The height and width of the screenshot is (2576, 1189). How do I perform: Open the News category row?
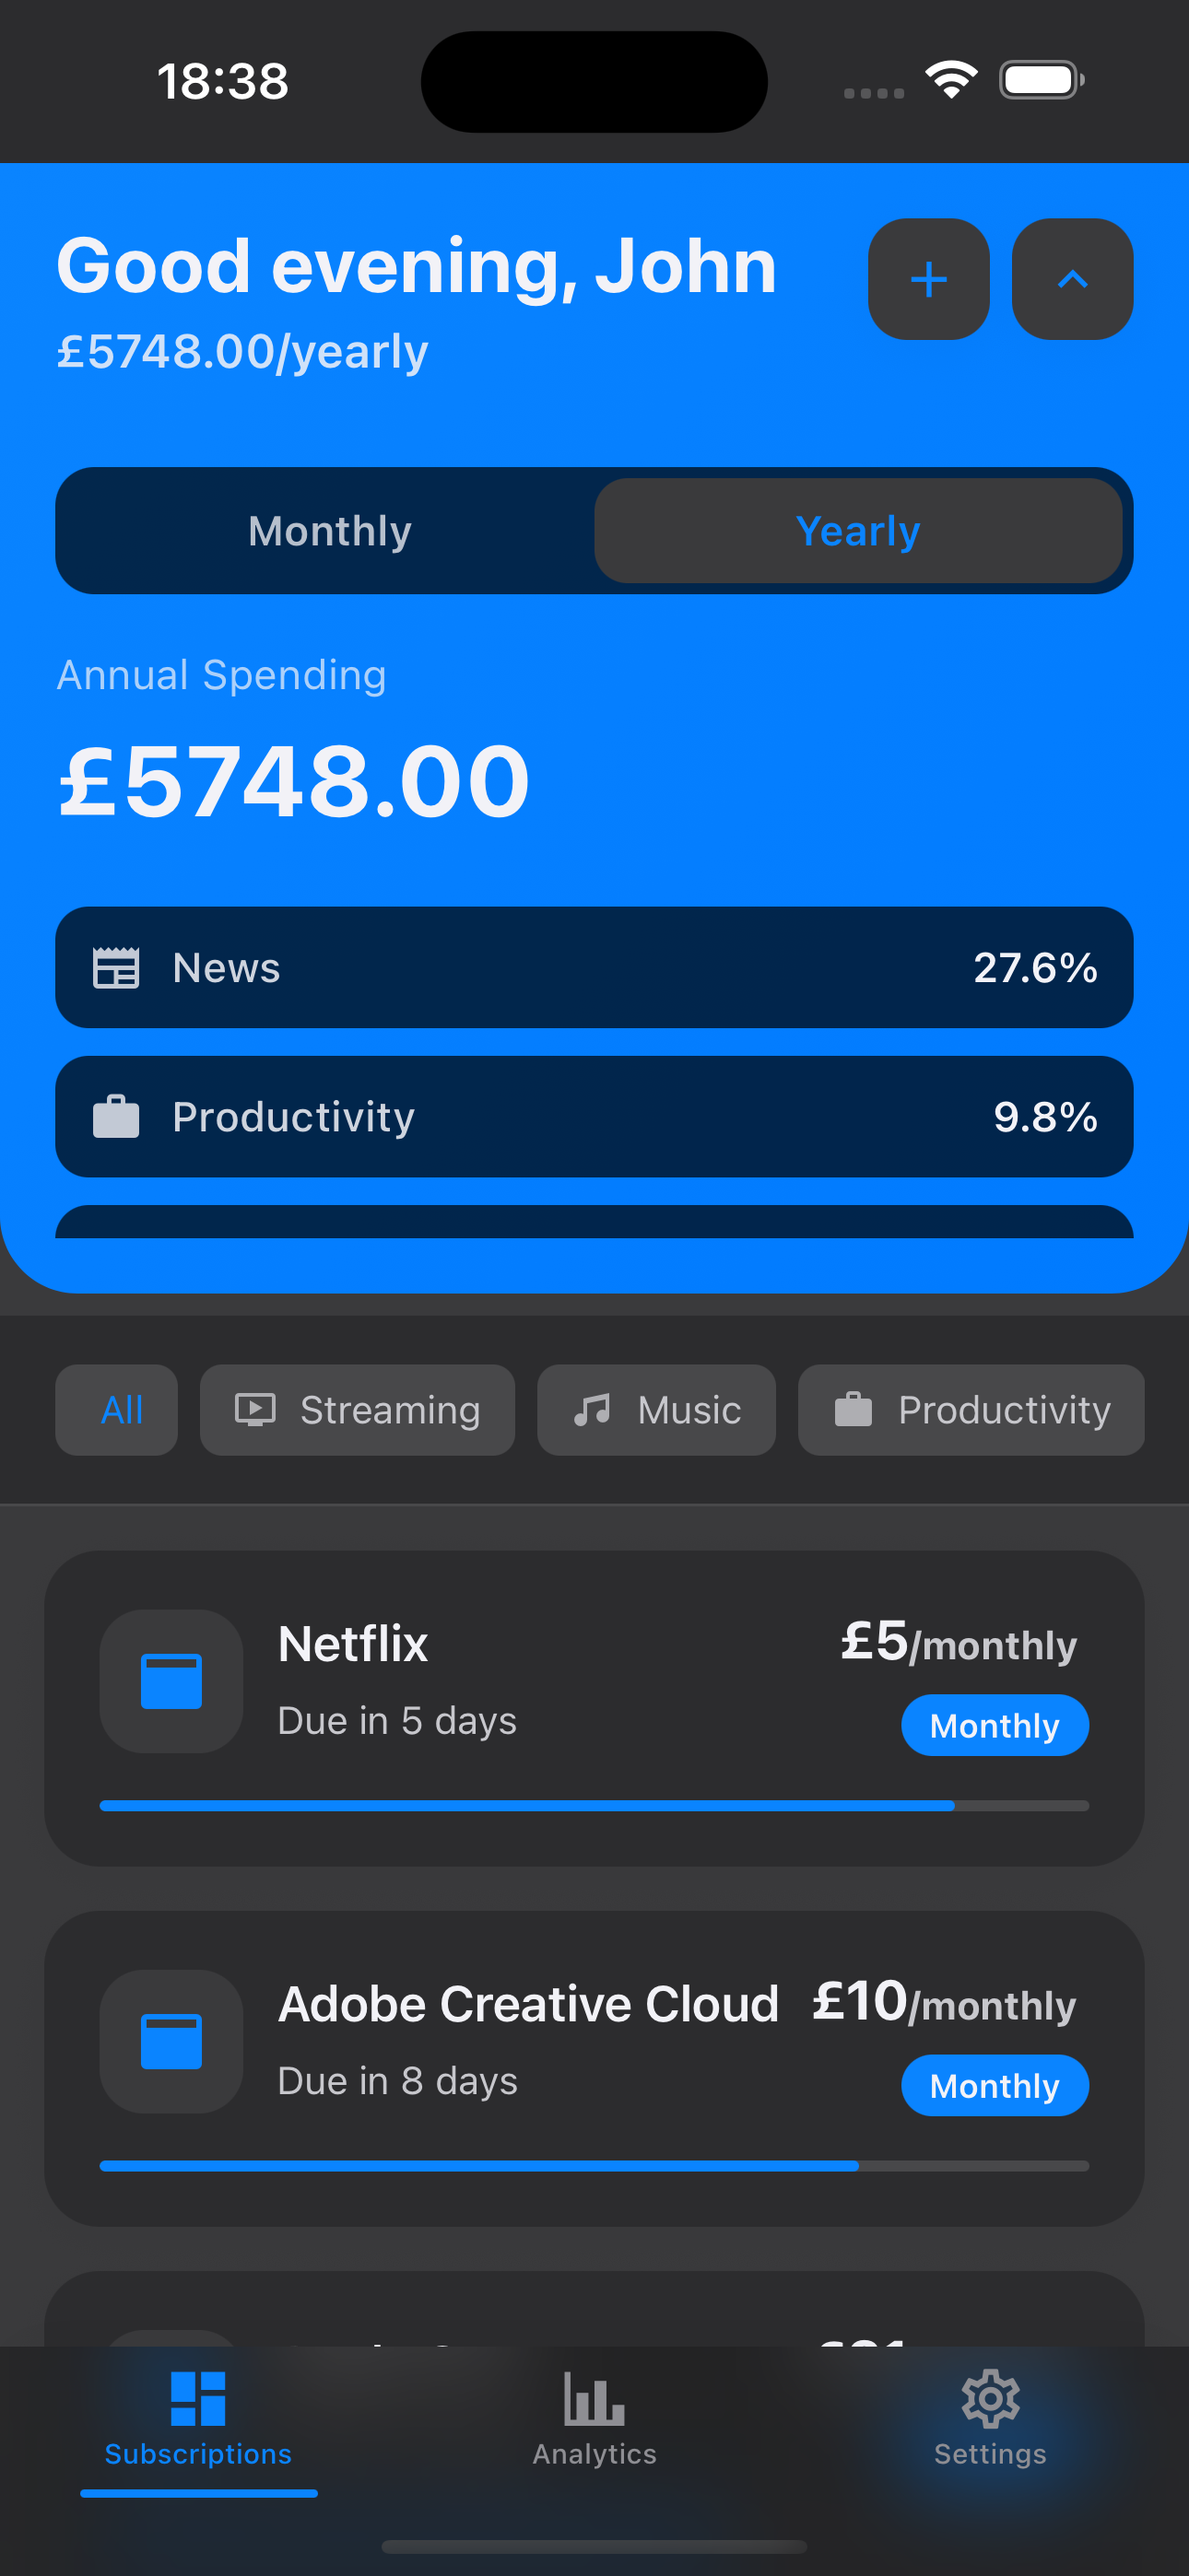click(x=594, y=967)
